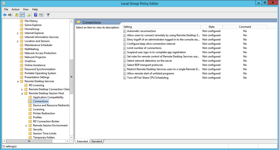This screenshot has width=279, height=150.
Task: Click the Back arrow toolbar icon
Action: [5, 15]
